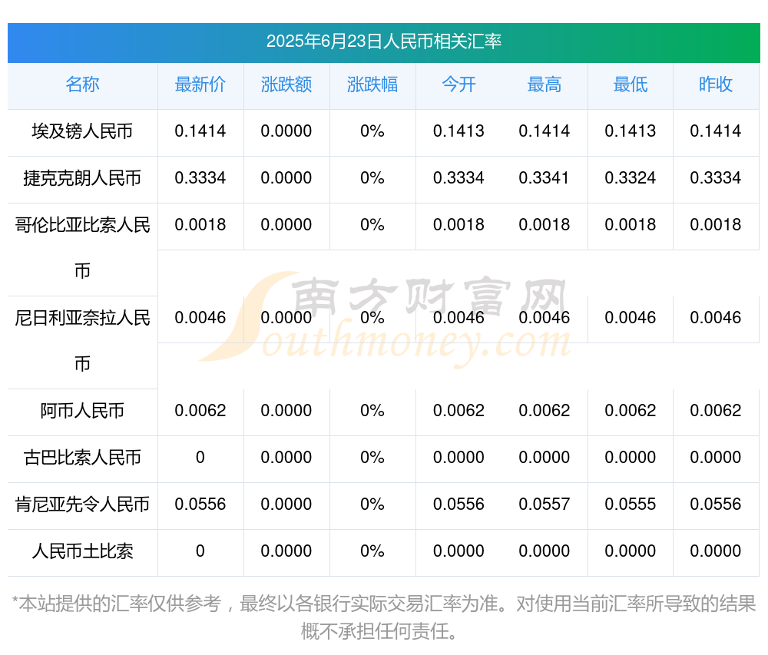Click 古巴比索 opening price 0.0000
768x655 pixels.
[x=458, y=458]
